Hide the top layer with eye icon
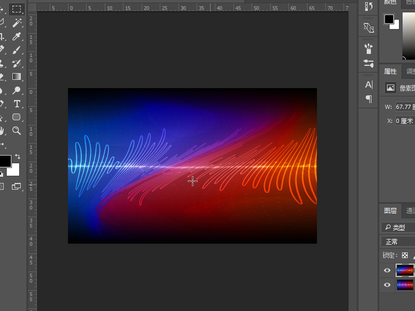The image size is (415, 311). coord(387,271)
